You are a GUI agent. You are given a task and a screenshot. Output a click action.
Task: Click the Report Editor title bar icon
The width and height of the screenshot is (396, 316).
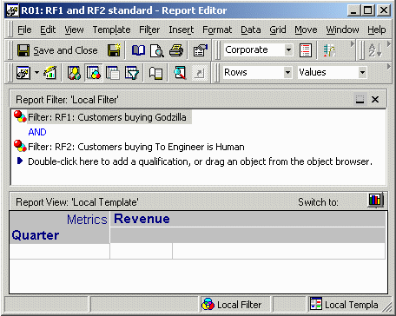[12, 10]
